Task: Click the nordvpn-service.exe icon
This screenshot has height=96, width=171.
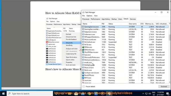Action: pos(83,73)
